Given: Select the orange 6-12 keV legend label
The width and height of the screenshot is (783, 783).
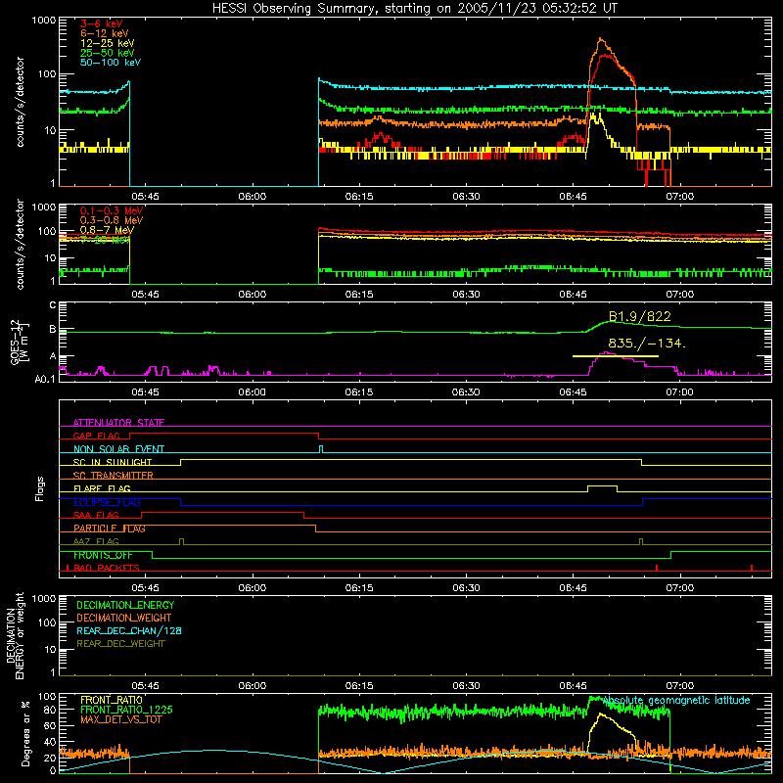Looking at the screenshot, I should [105, 33].
